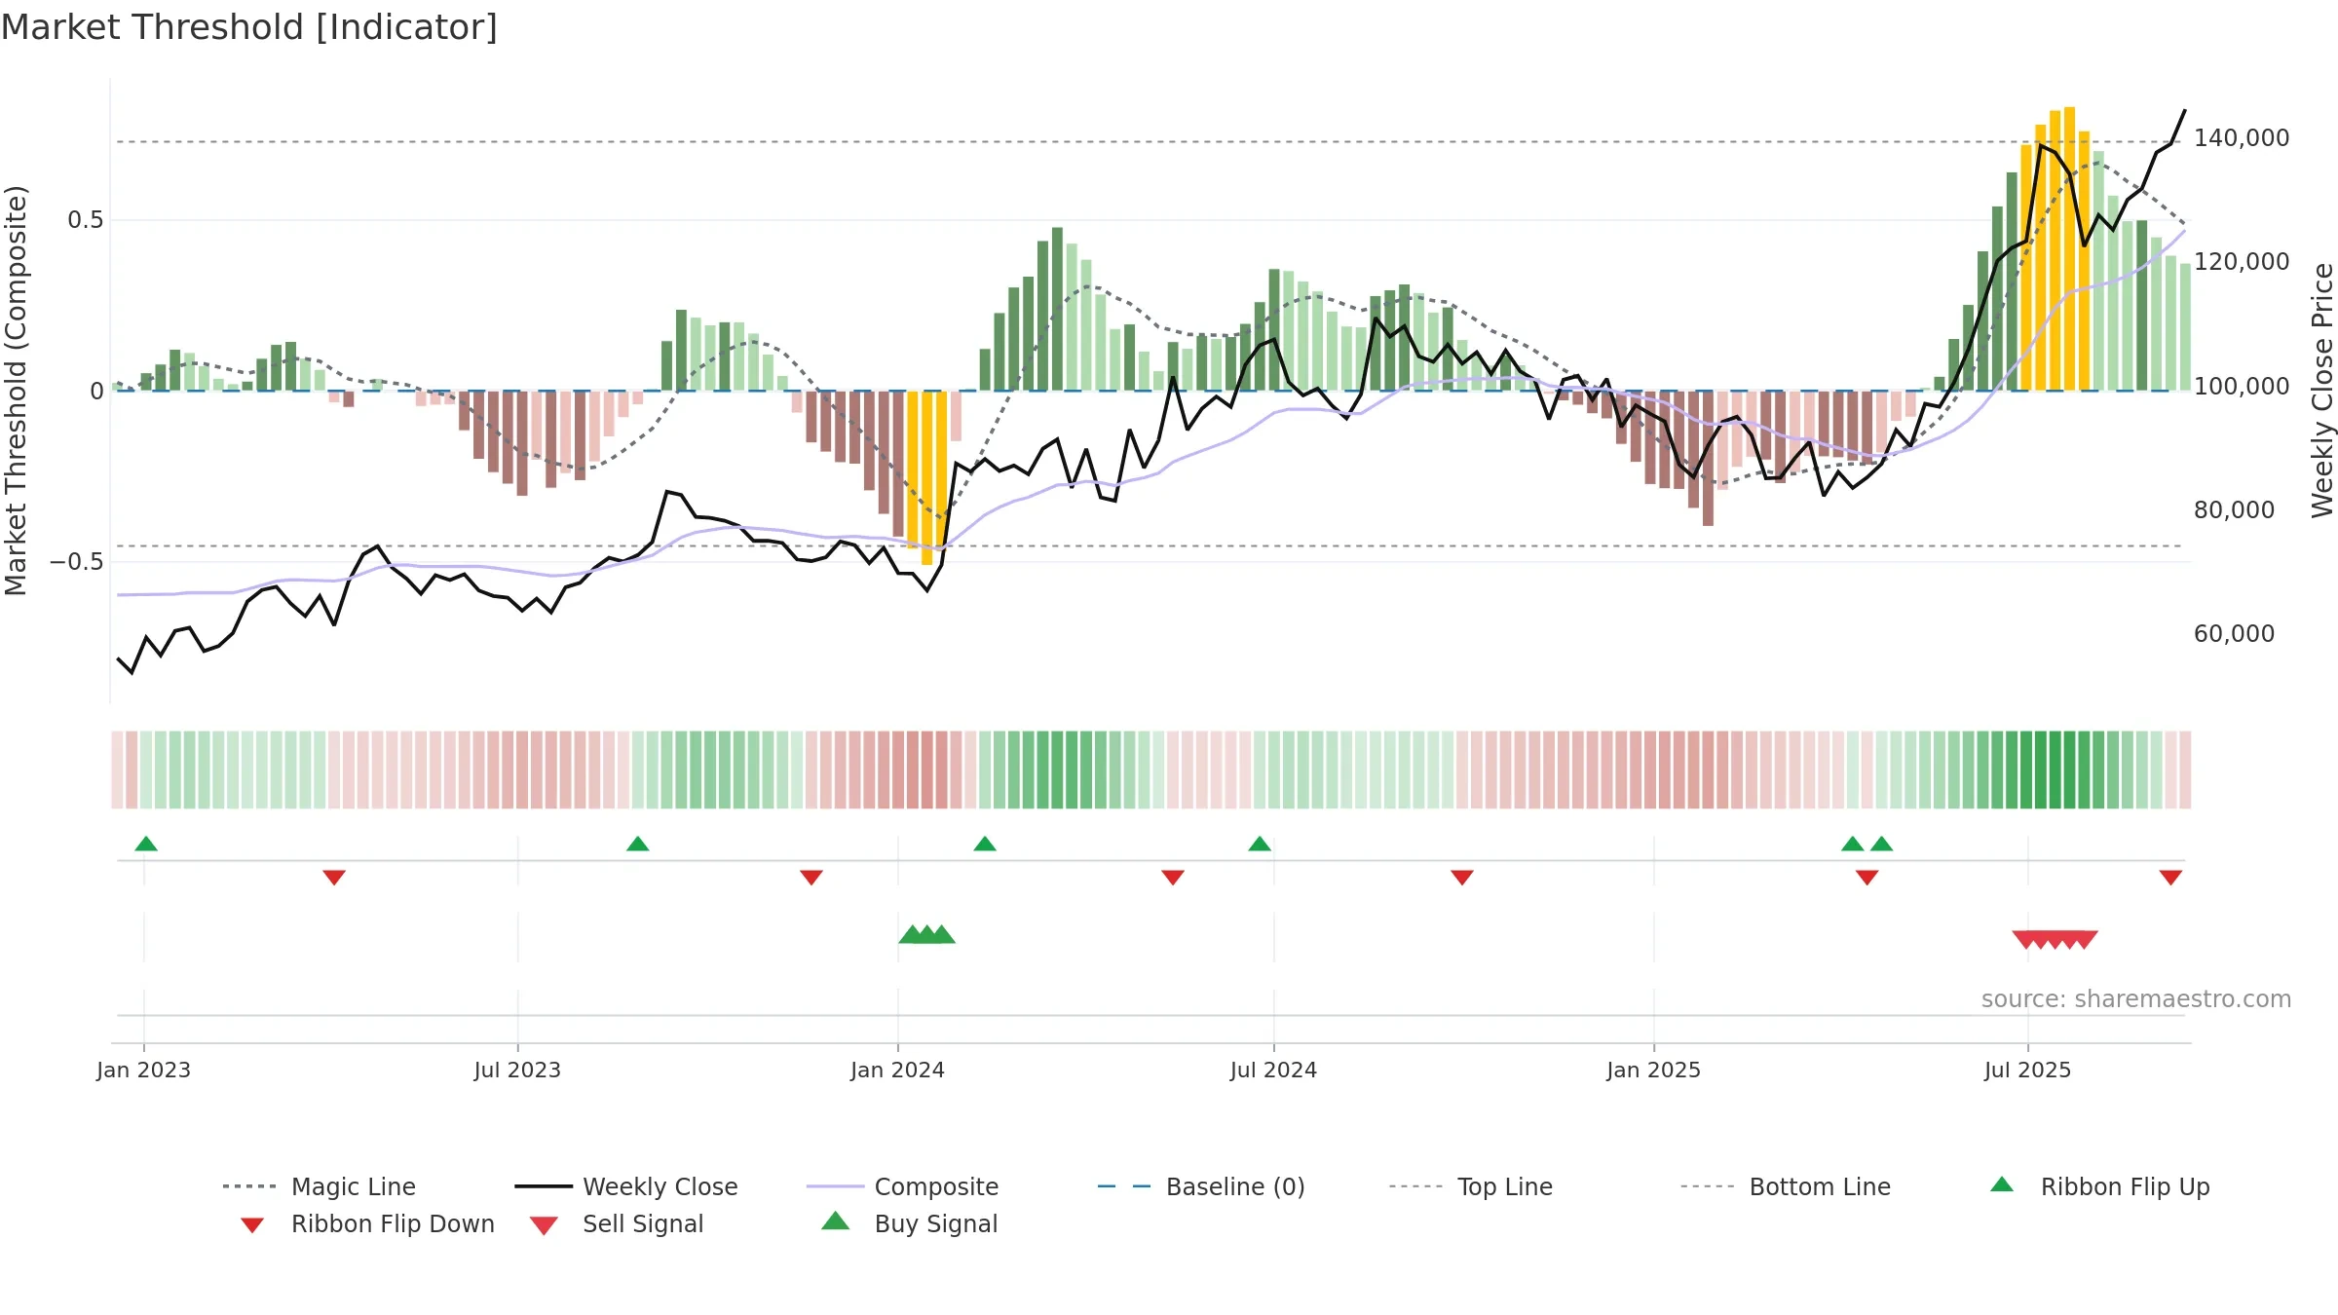Click the Market Threshold [Indicator] chart title
Screen dimensions: 2338x1315
[x=249, y=27]
